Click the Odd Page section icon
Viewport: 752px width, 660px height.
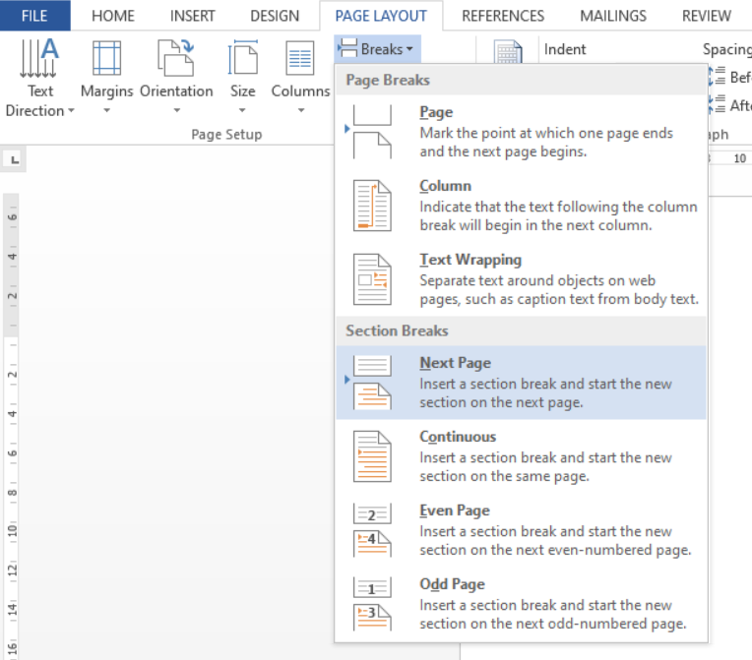pyautogui.click(x=372, y=604)
